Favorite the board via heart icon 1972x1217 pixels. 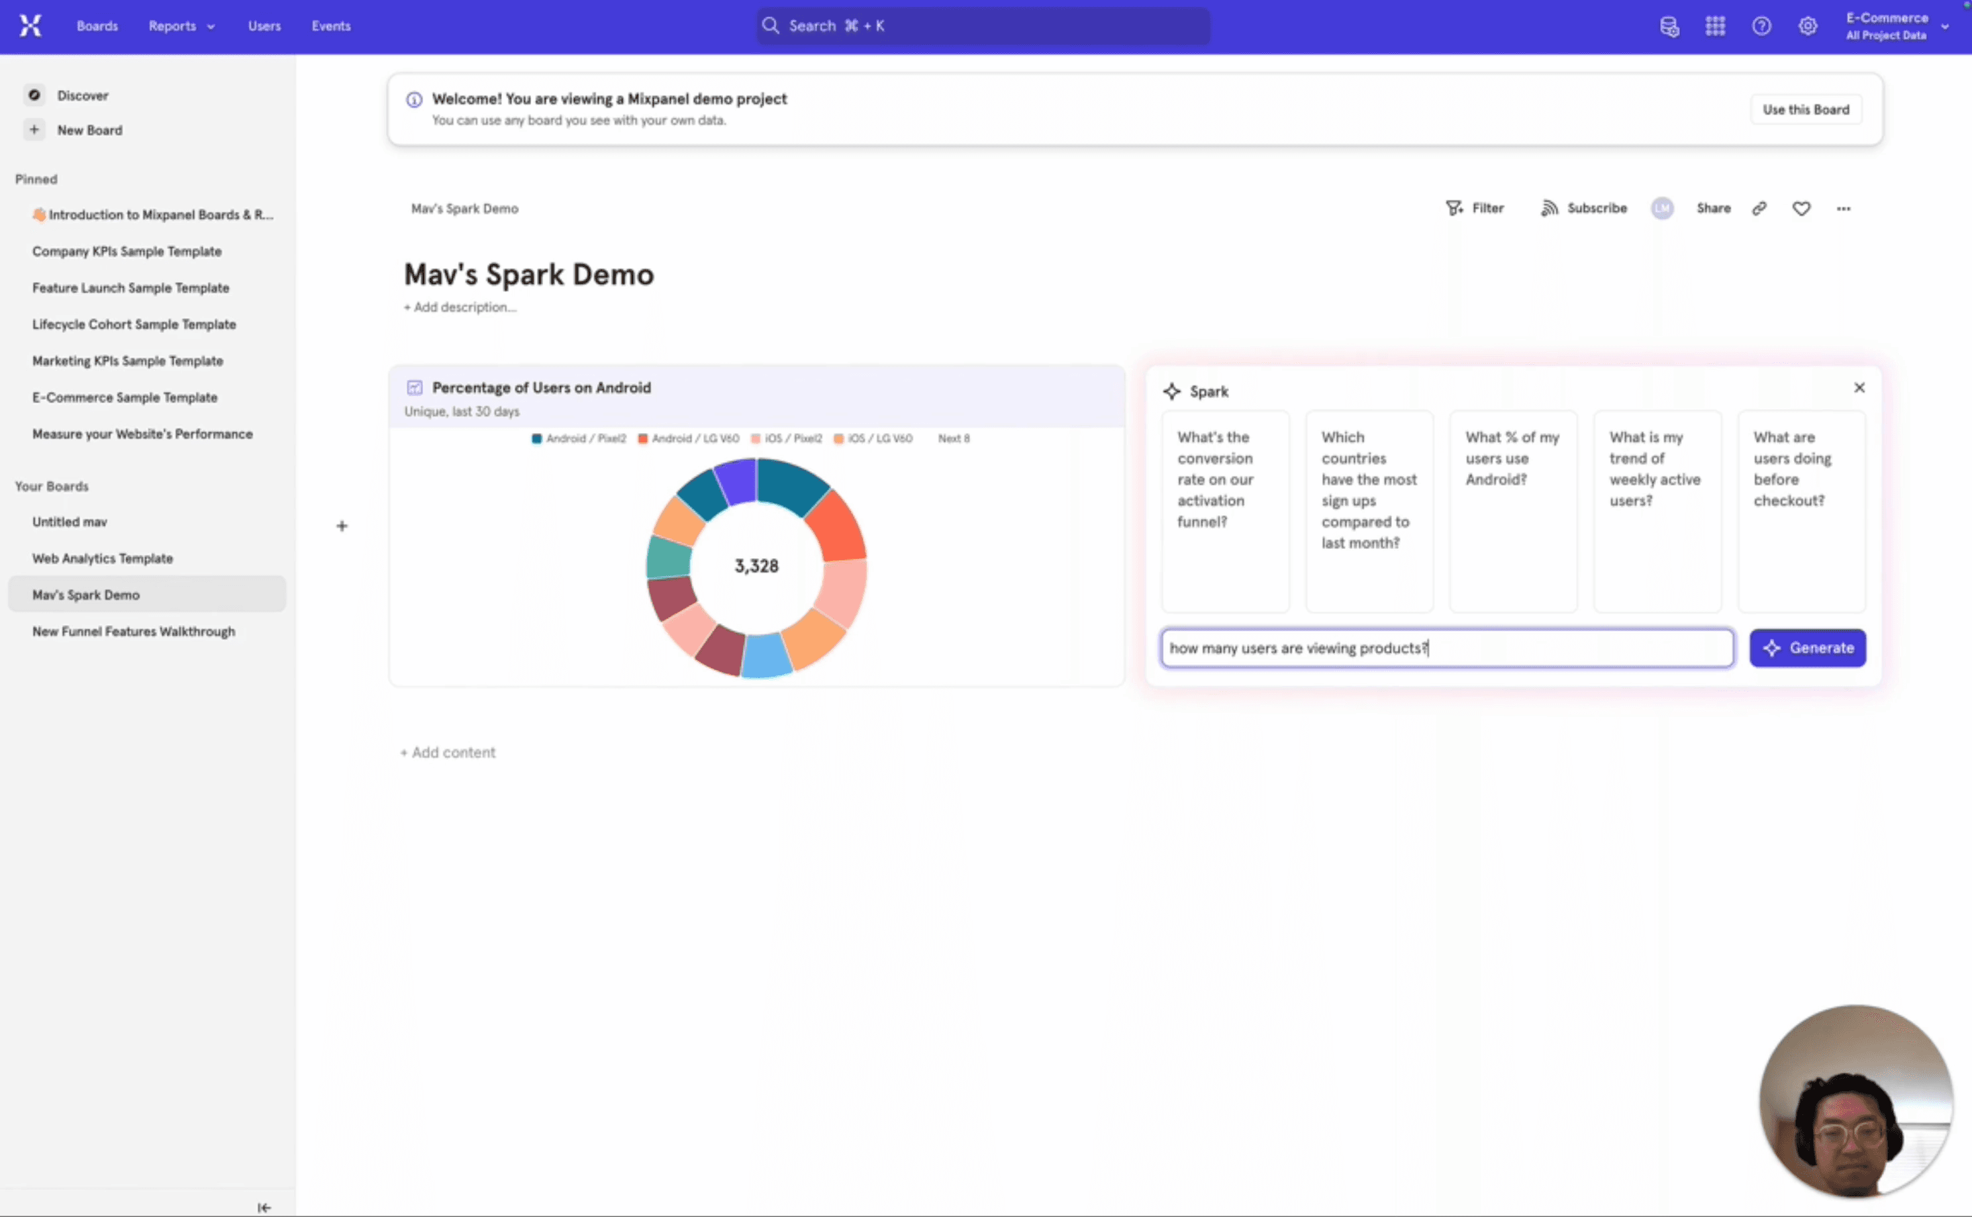(x=1801, y=208)
